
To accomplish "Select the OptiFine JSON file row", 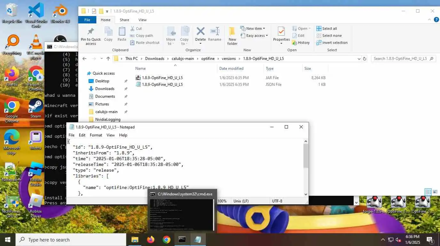I will coord(231,85).
